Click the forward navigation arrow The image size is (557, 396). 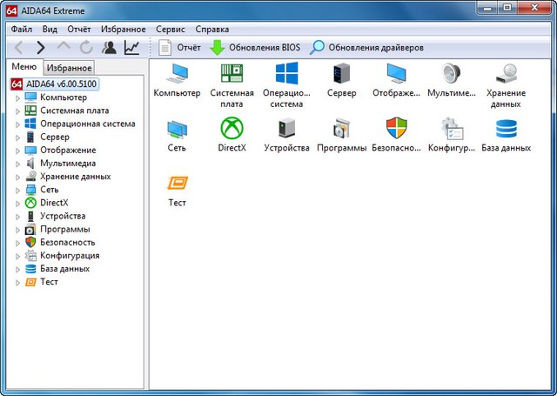pyautogui.click(x=41, y=47)
